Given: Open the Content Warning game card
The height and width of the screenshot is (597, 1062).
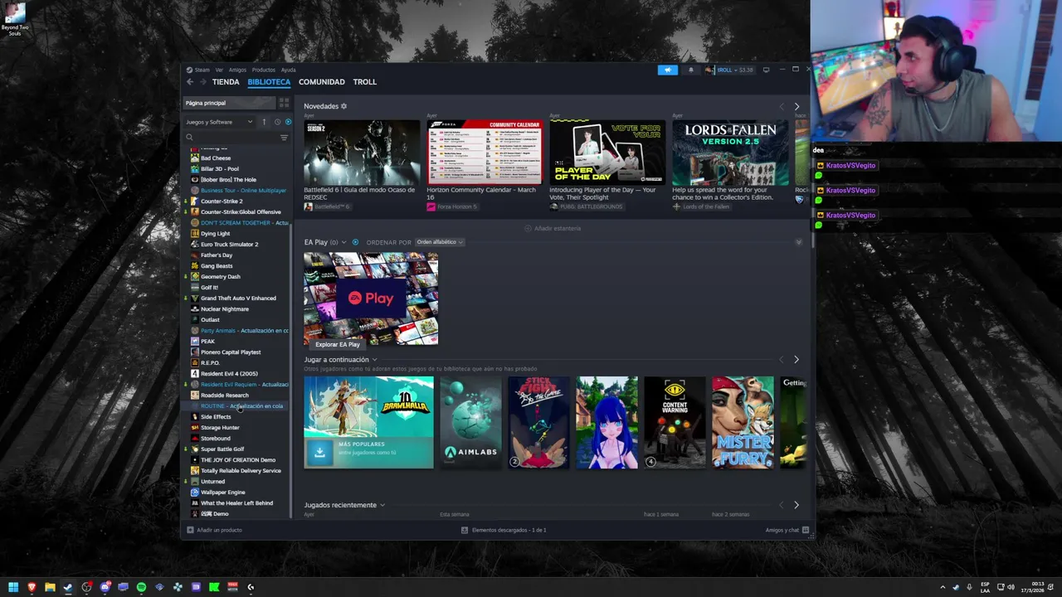Looking at the screenshot, I should [x=675, y=422].
